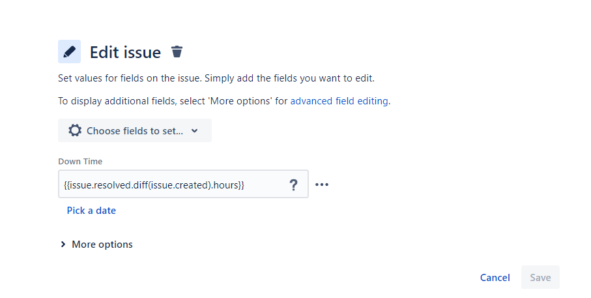The height and width of the screenshot is (298, 591).
Task: Click the down chevron on Choose fields
Action: click(194, 131)
